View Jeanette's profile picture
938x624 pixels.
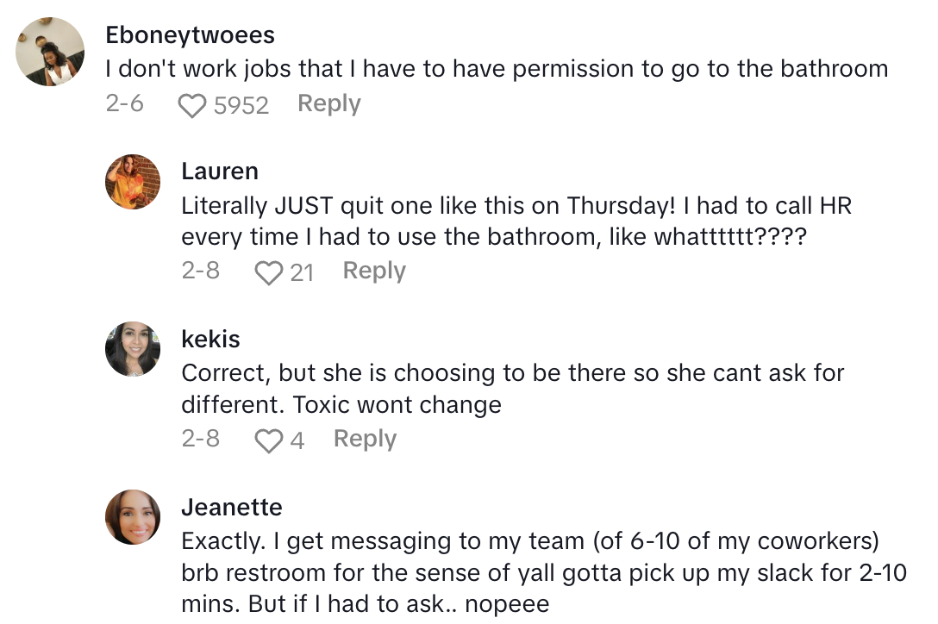(133, 516)
